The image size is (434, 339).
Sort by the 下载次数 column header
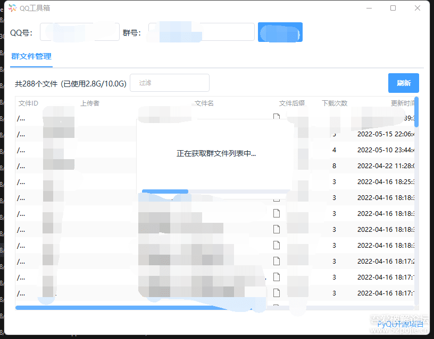(335, 103)
